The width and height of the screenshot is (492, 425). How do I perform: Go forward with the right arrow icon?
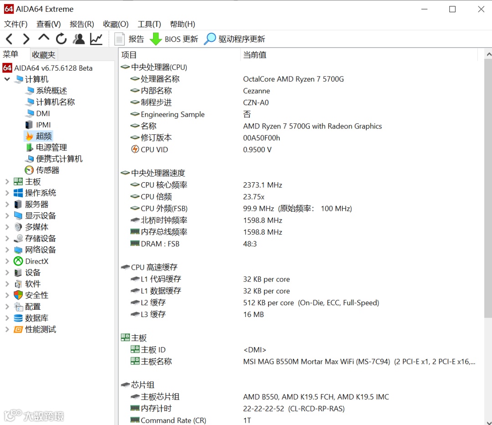pyautogui.click(x=26, y=39)
